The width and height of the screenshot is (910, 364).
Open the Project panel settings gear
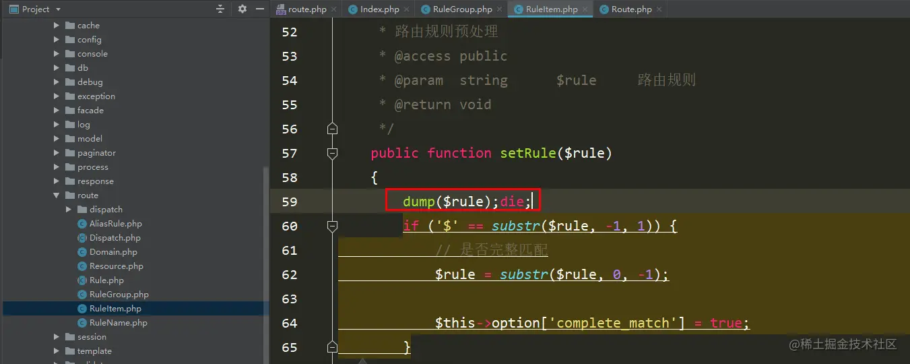(x=242, y=9)
